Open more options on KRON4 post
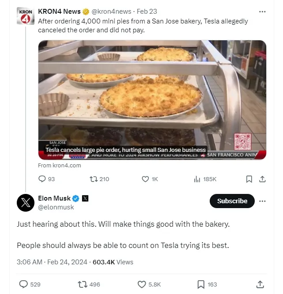The image size is (283, 294). [263, 12]
